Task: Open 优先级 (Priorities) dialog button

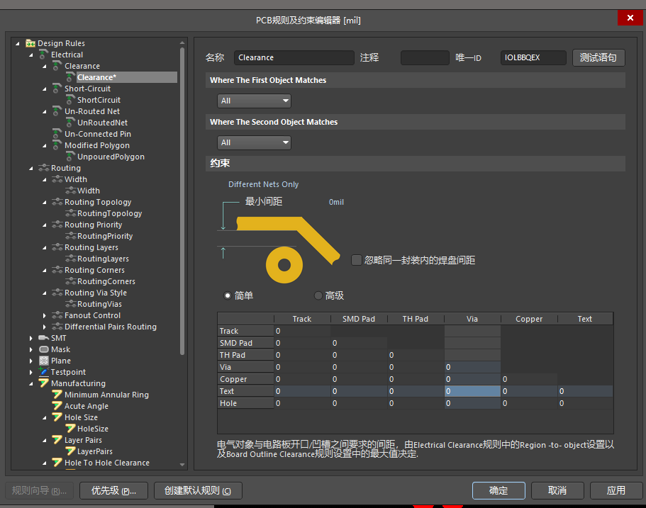Action: [x=113, y=490]
